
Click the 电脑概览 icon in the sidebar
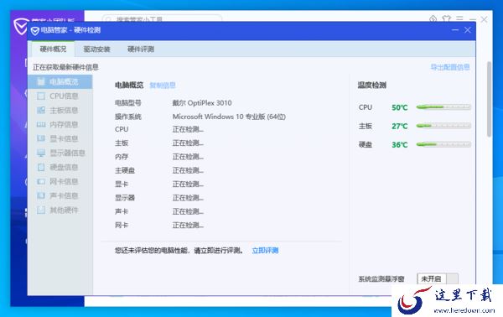41,82
